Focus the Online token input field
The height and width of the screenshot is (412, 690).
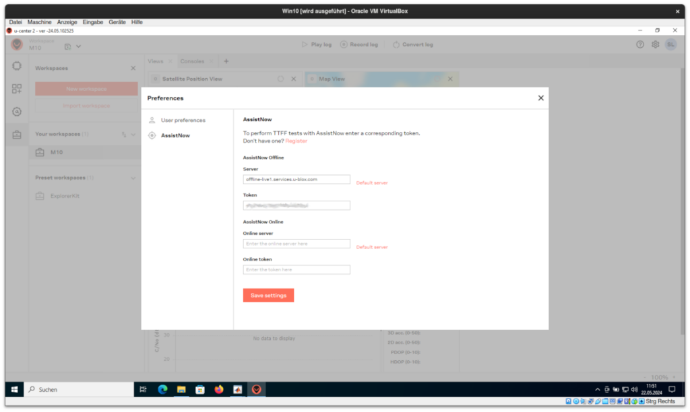coord(296,269)
